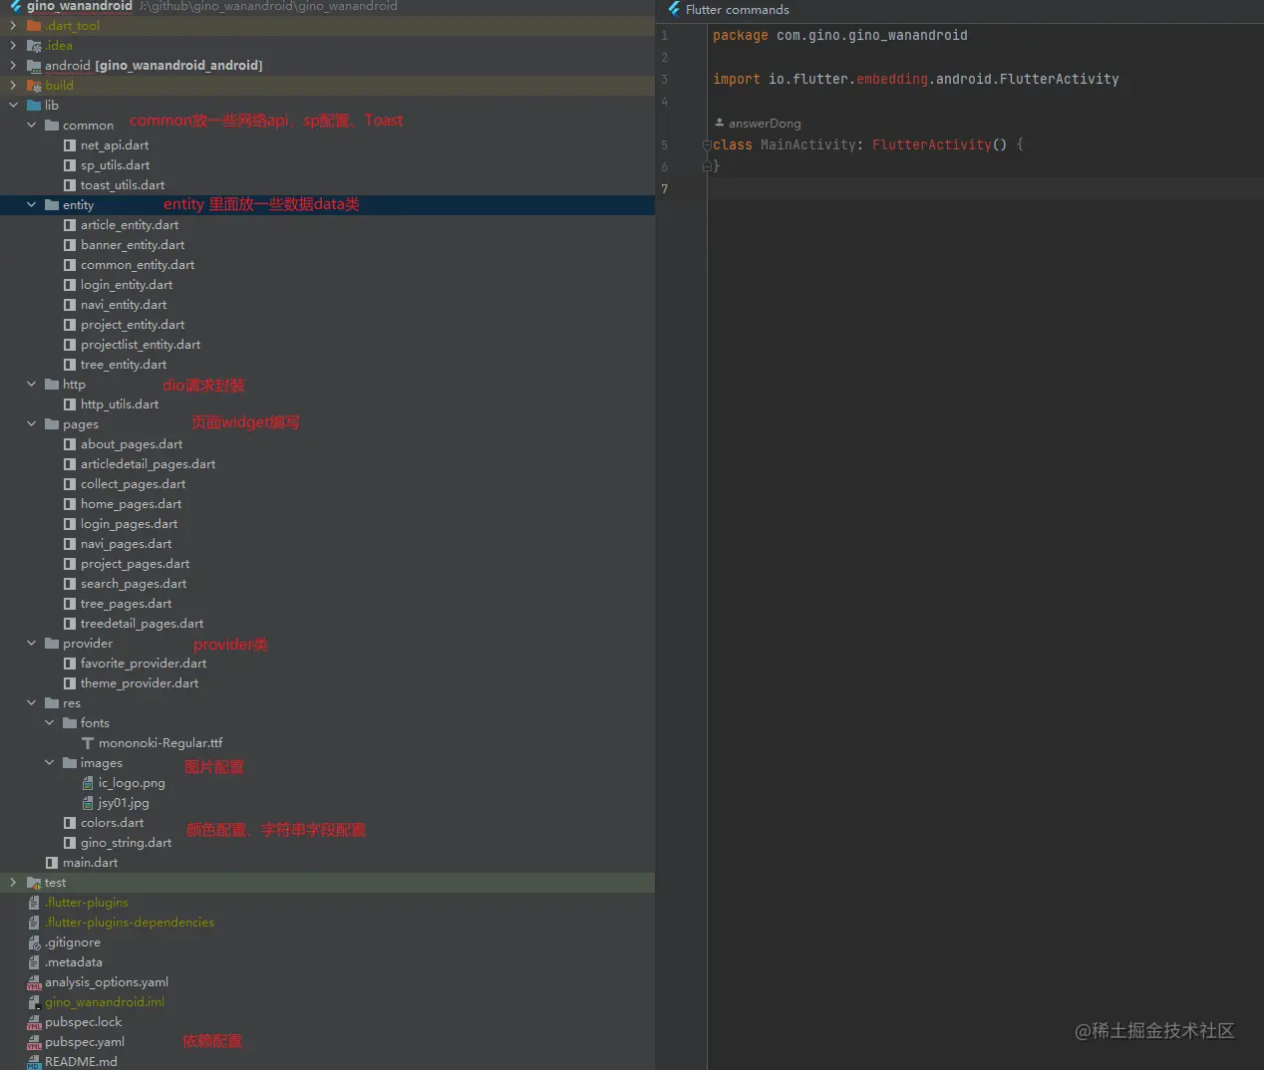Select article_entity.dart in the tree
1264x1070 pixels.
point(130,225)
